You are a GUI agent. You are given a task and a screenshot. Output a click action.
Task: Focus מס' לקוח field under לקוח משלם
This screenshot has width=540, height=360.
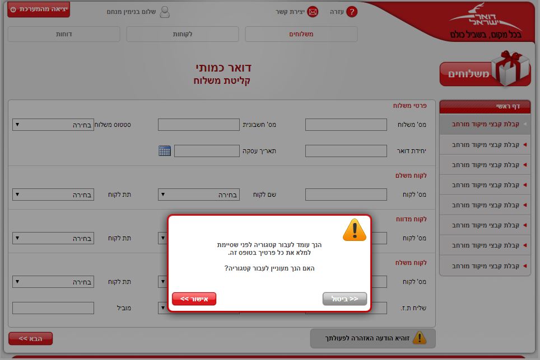click(346, 195)
